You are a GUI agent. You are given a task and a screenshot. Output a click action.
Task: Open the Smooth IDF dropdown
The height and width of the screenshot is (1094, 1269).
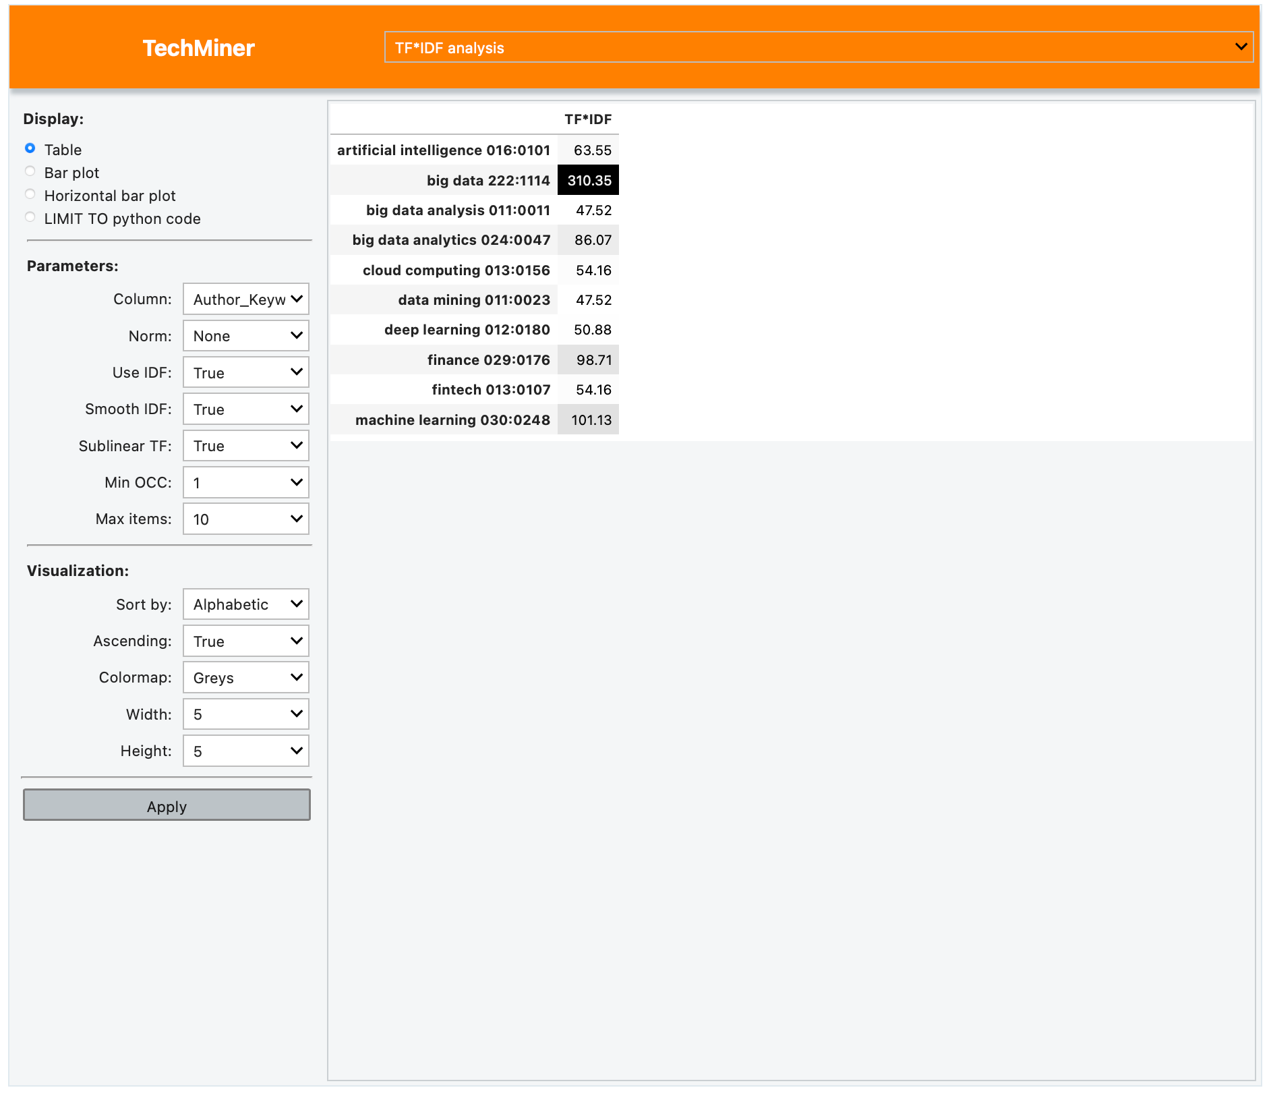[x=246, y=409]
